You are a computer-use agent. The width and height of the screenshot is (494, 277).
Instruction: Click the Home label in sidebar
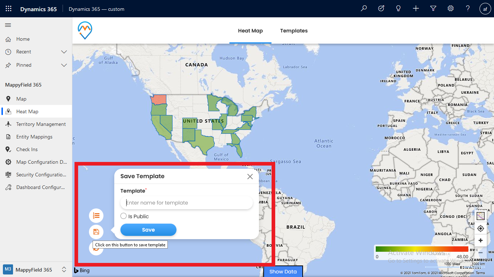click(23, 39)
